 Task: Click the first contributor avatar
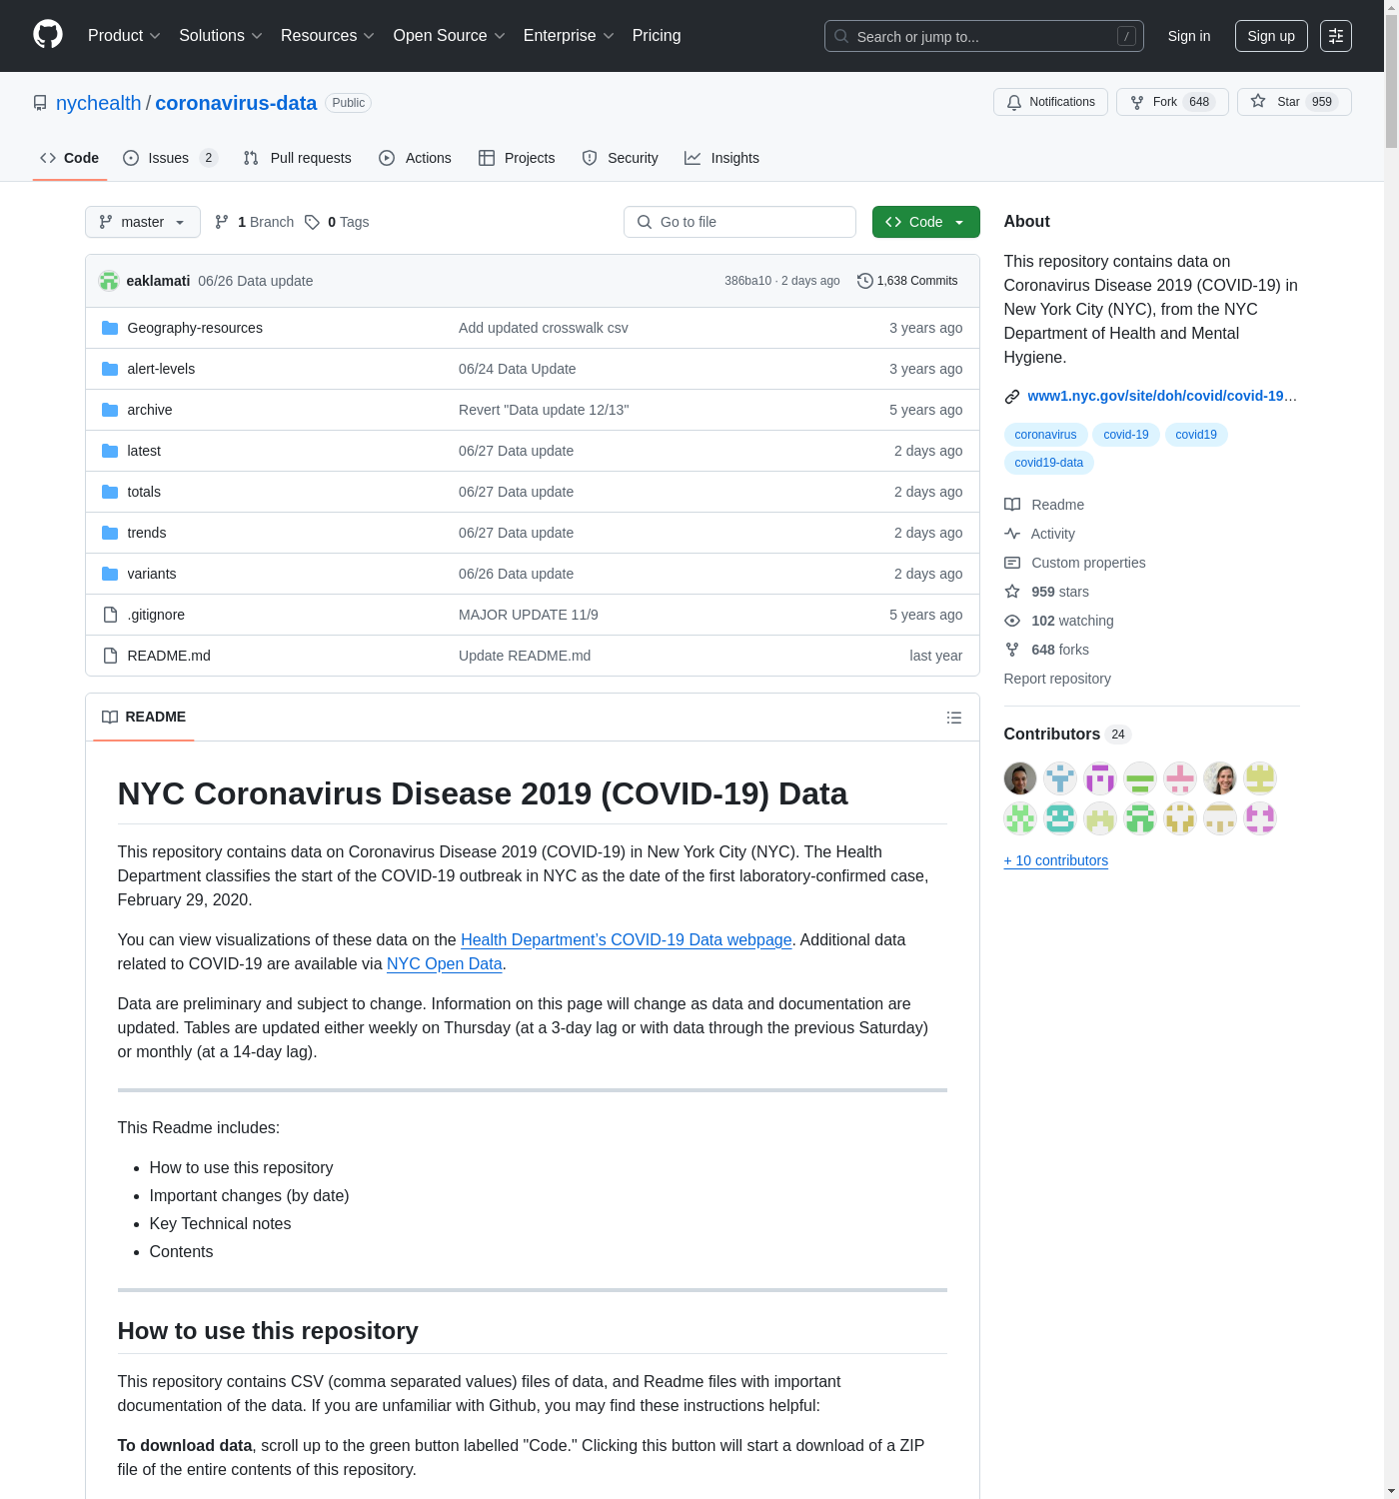(1019, 777)
